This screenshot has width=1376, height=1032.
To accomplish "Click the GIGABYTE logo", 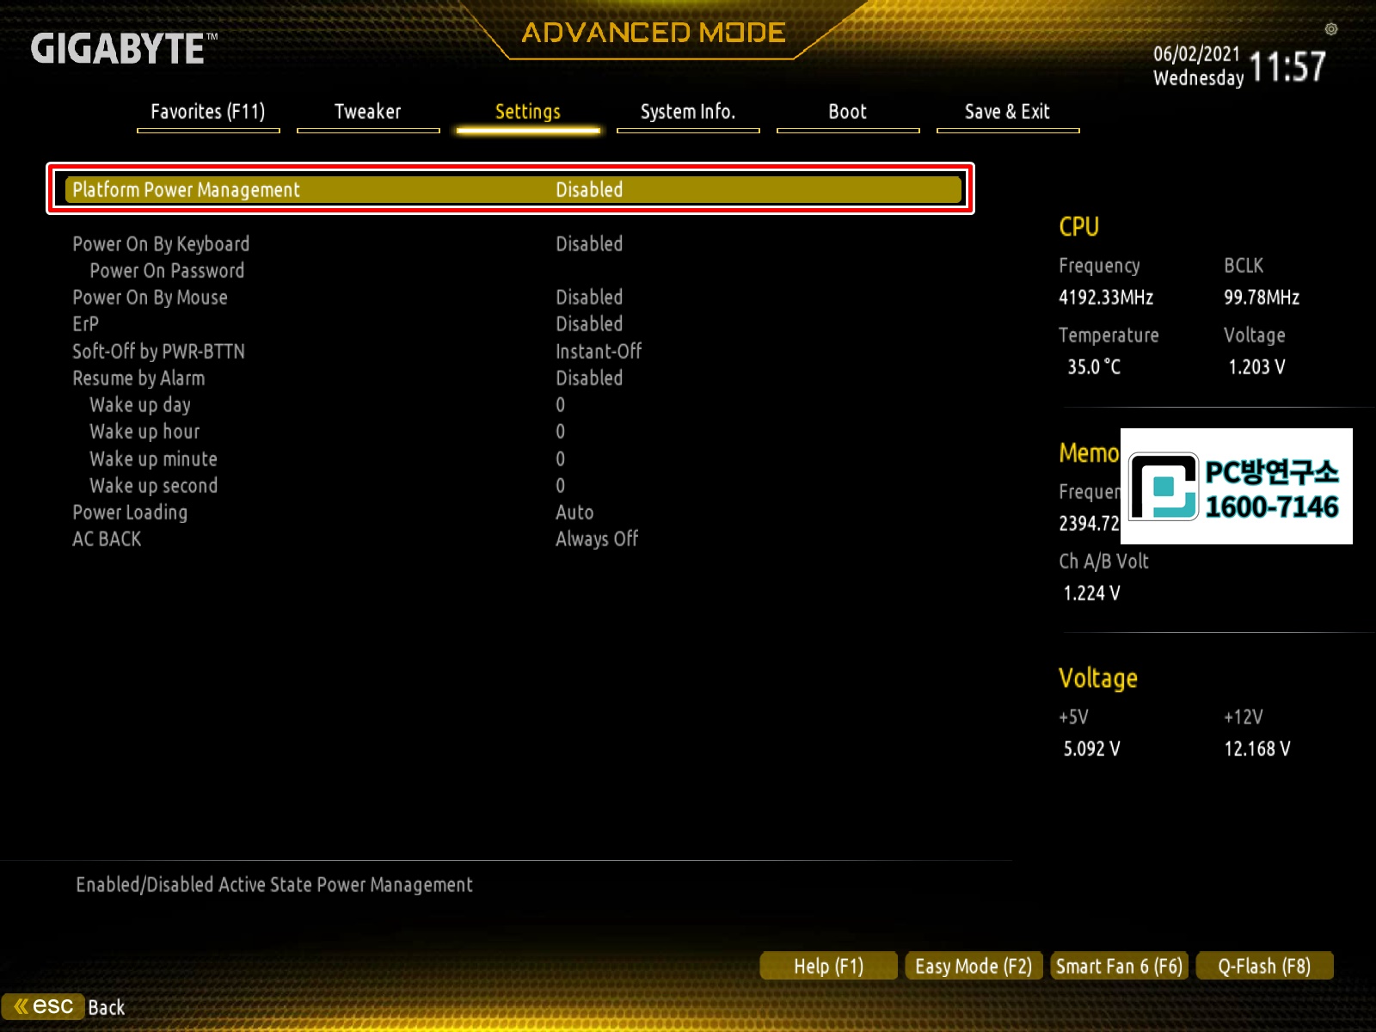I will coord(124,48).
